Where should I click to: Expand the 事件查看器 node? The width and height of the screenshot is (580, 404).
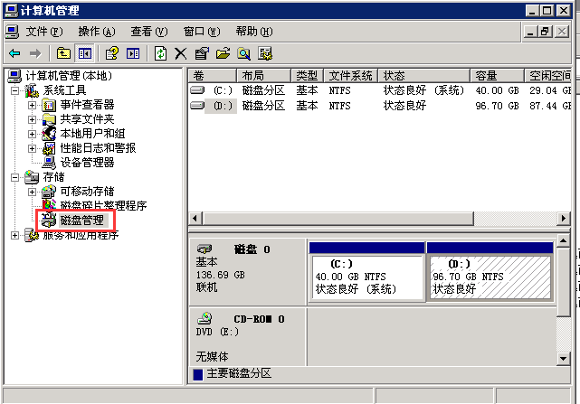33,106
